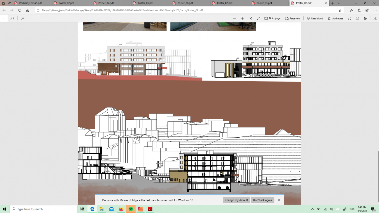The height and width of the screenshot is (213, 379).
Task: Search within the PDF document
Action: pos(22,18)
